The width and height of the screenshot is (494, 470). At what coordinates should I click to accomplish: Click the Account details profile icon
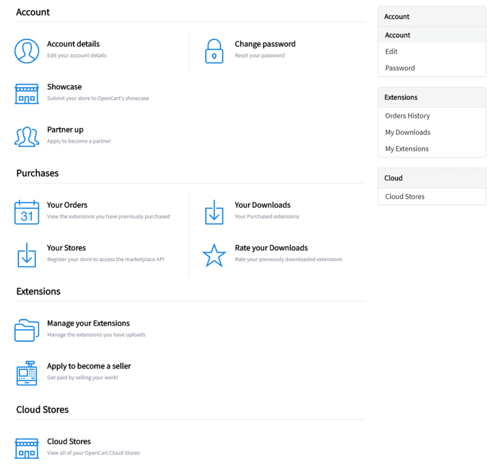pyautogui.click(x=27, y=51)
